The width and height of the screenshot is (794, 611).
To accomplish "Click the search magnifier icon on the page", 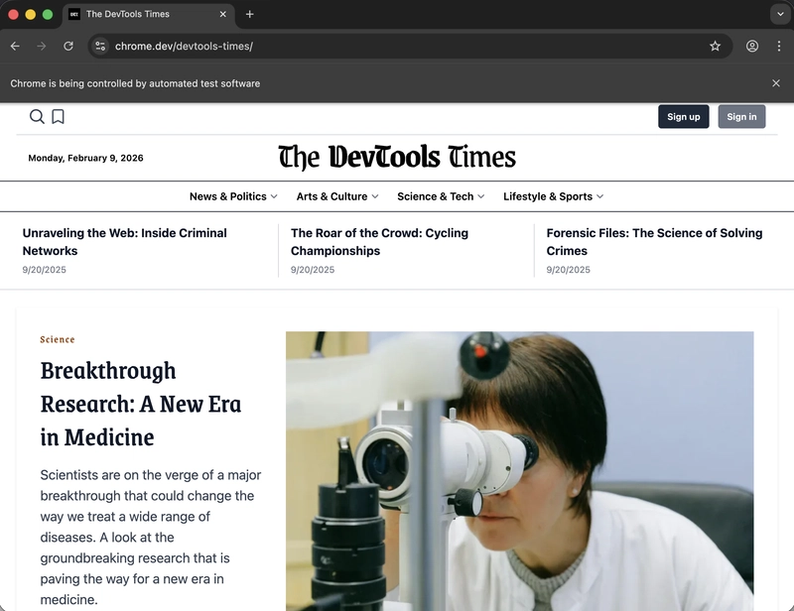I will (37, 117).
